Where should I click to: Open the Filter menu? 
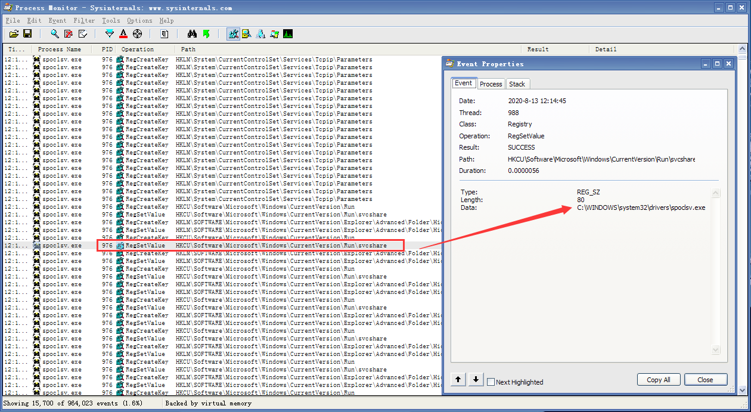pyautogui.click(x=84, y=20)
